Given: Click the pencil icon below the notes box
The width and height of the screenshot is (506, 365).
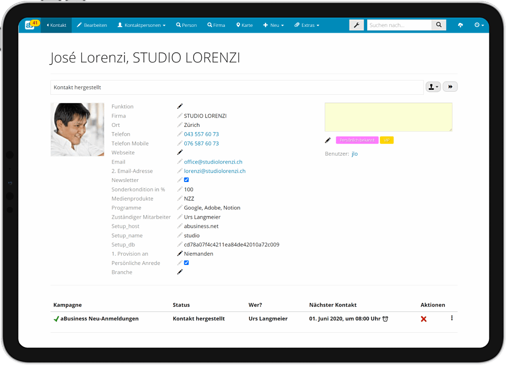Looking at the screenshot, I should click(328, 141).
